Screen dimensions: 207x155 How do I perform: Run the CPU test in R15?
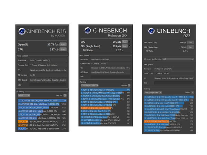tap(63, 49)
